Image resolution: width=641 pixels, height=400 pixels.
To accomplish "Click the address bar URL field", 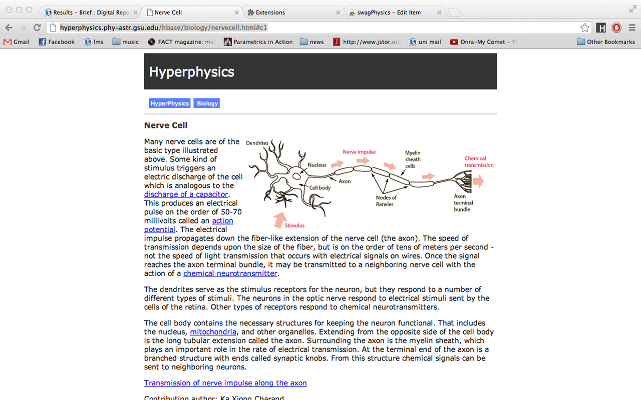I will [318, 28].
